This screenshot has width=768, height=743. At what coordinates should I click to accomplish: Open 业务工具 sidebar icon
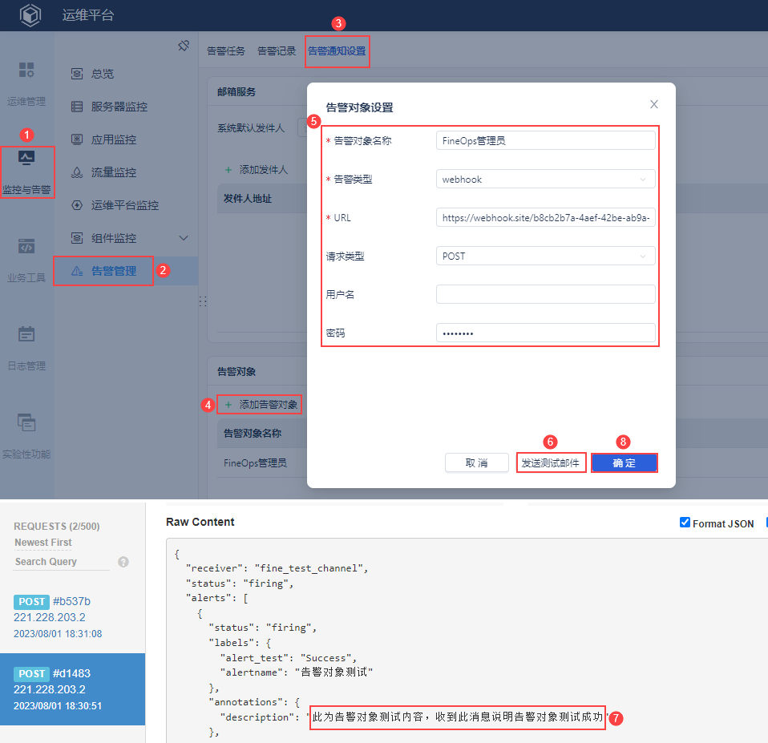[x=26, y=246]
